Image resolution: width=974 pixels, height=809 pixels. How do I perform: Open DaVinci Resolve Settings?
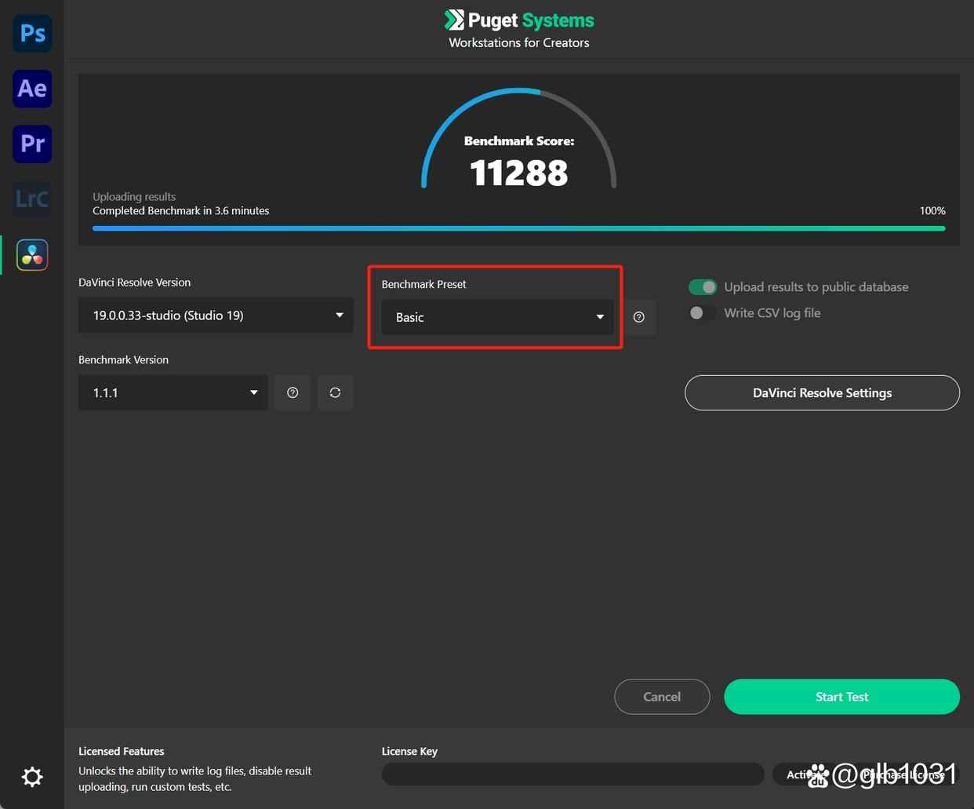[x=821, y=392]
